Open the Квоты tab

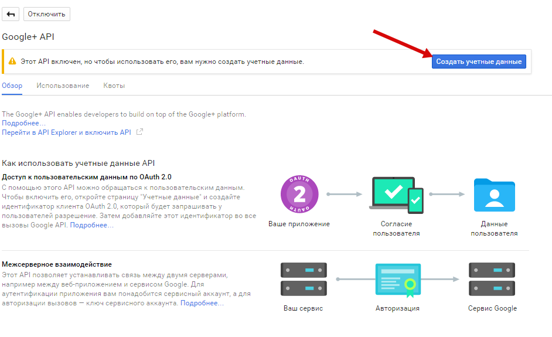114,86
